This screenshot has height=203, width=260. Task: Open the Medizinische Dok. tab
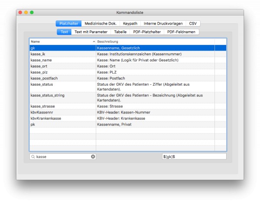click(x=101, y=23)
